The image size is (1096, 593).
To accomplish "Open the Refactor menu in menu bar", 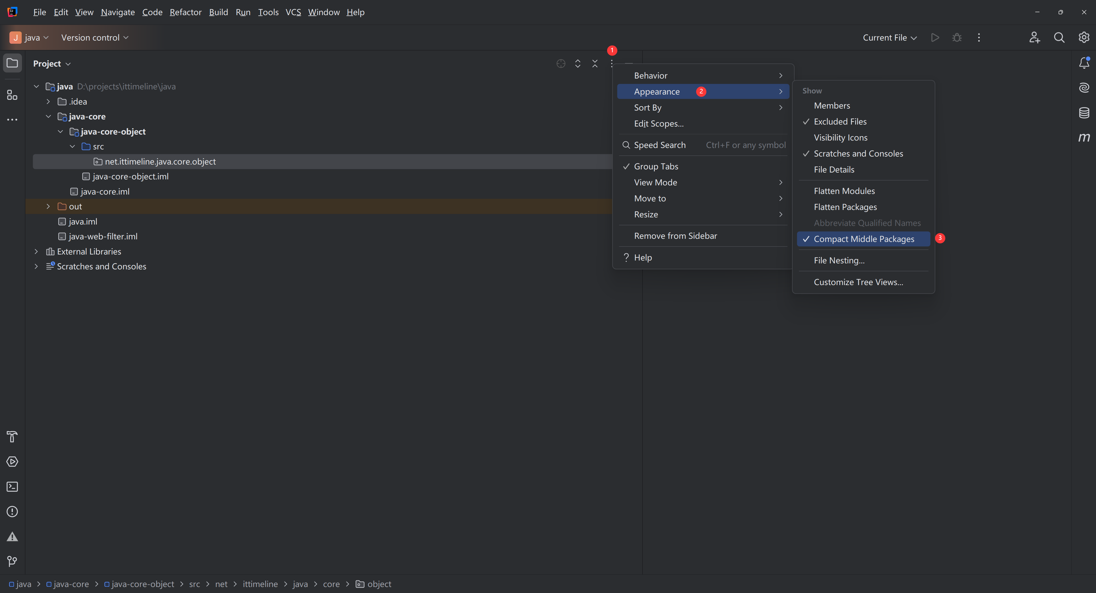I will pos(186,12).
